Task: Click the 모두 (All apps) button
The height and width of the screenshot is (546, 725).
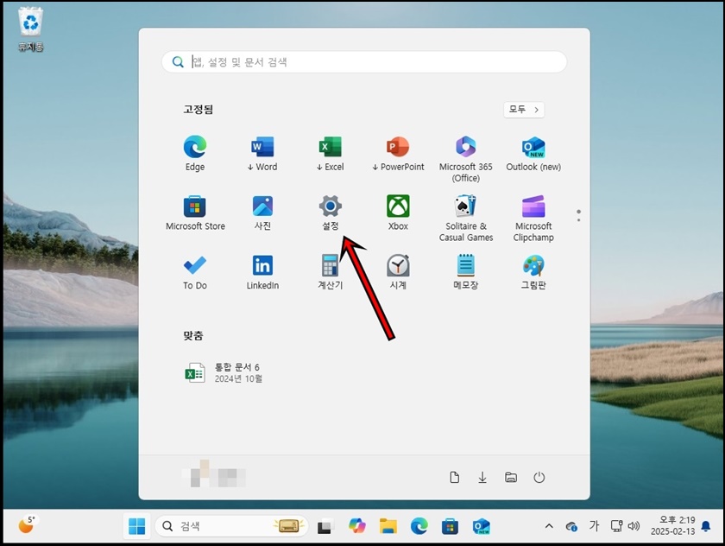Action: click(524, 110)
